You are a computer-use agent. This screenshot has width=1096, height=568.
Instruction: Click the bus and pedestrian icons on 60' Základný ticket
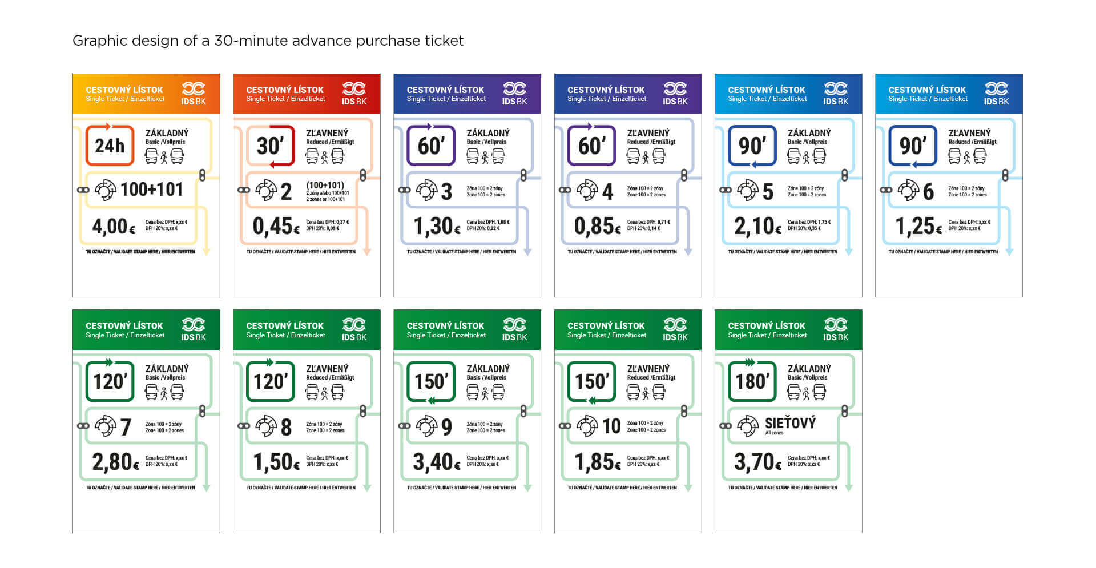pyautogui.click(x=485, y=156)
